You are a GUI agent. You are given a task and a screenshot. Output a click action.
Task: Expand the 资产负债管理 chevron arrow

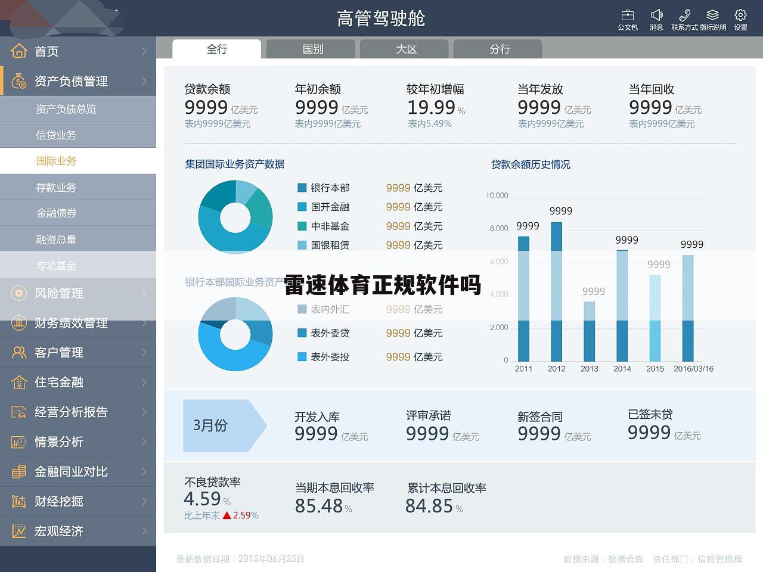point(144,81)
